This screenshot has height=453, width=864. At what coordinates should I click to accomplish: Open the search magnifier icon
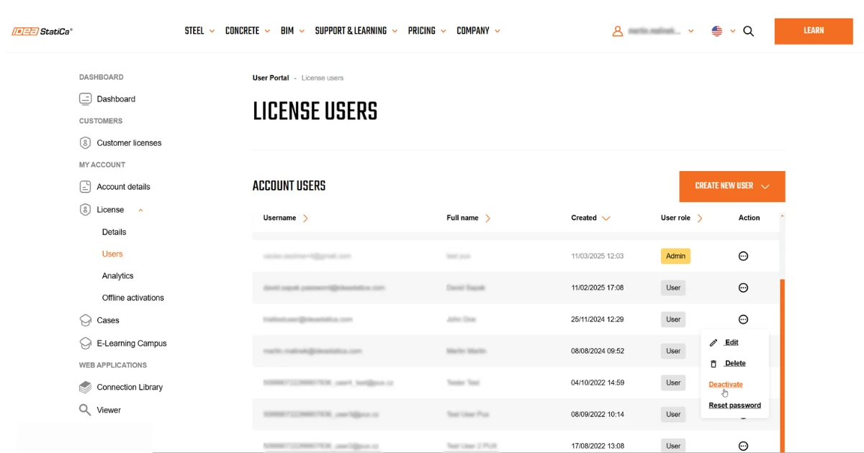tap(749, 31)
